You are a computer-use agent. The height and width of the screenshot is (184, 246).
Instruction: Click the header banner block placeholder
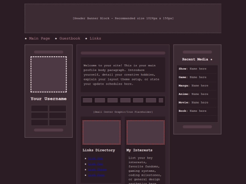point(123,18)
